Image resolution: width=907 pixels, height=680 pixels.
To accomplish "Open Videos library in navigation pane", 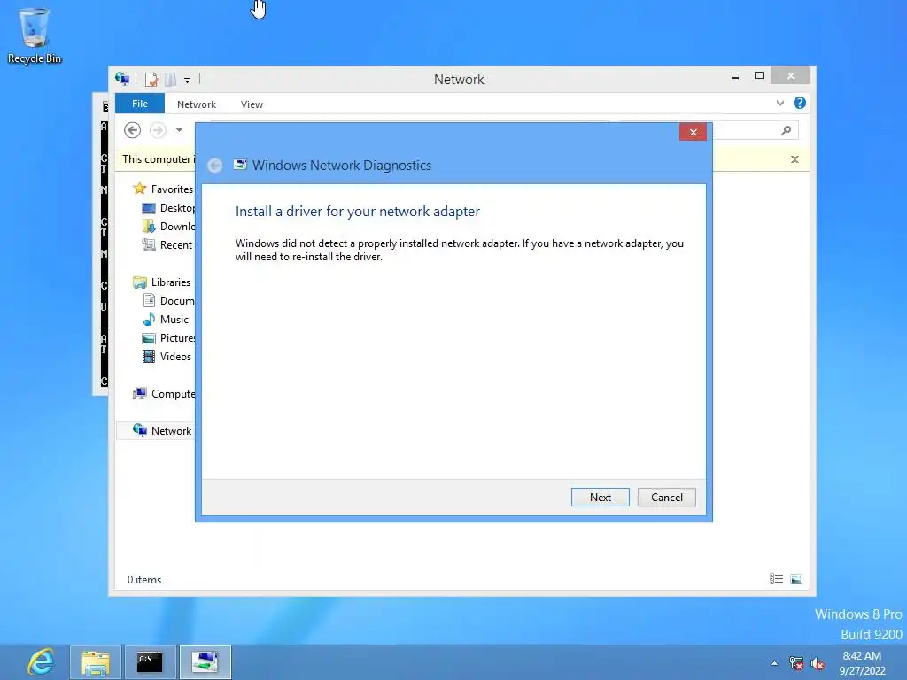I will [x=167, y=356].
